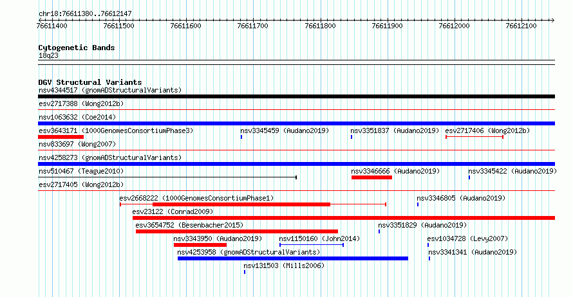Click nsv1150160 (John2014) label
The image size is (573, 297).
319,239
